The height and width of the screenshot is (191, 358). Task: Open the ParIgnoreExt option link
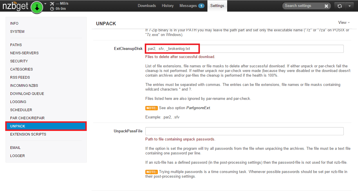pos(198,108)
